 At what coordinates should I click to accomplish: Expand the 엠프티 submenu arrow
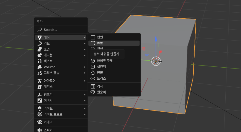84,95
